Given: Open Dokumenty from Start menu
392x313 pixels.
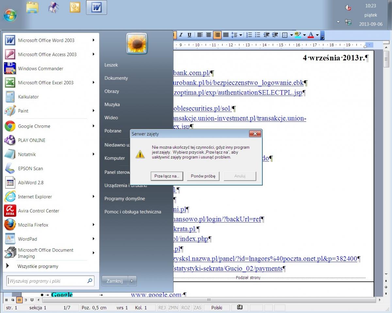Looking at the screenshot, I should tap(116, 78).
